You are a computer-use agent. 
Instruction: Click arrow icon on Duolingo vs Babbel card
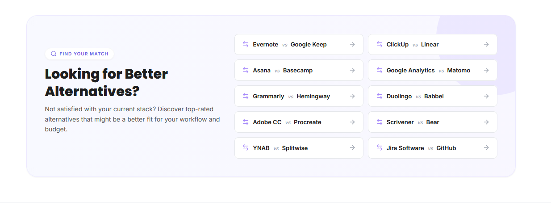pos(486,96)
